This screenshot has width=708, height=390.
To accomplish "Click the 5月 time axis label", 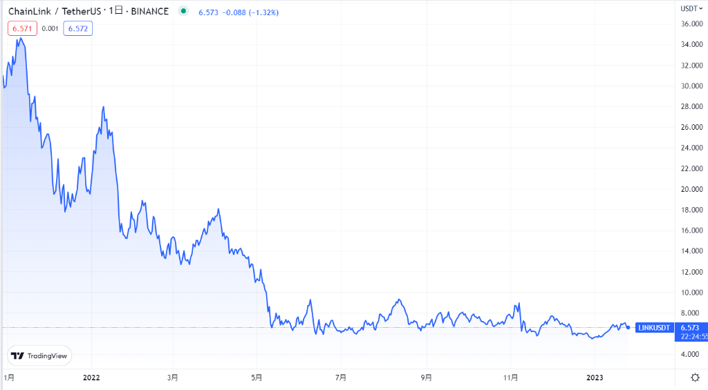I will (257, 378).
